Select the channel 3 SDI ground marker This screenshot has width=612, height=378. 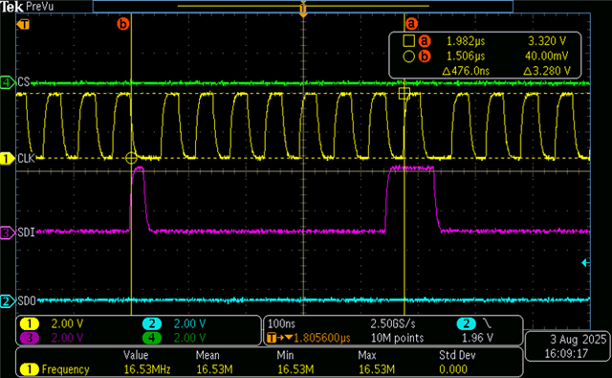click(7, 233)
